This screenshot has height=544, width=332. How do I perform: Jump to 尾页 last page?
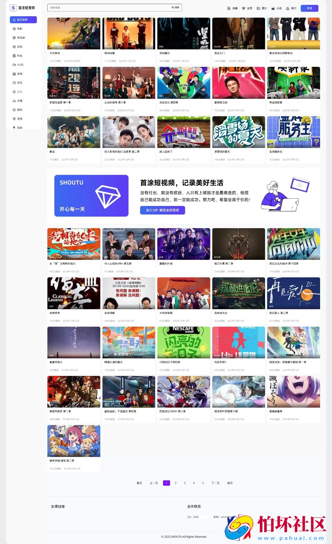[230, 483]
